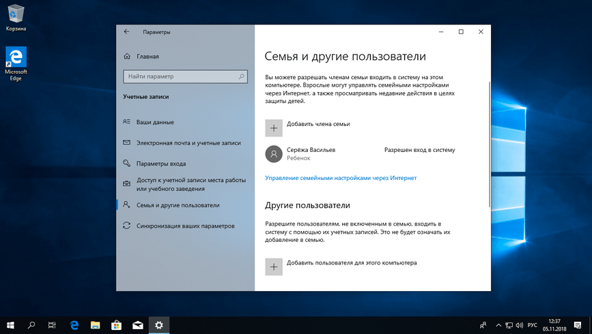592x334 pixels.
Task: Open Управление семейными настройками через Интернет link
Action: pos(341,178)
